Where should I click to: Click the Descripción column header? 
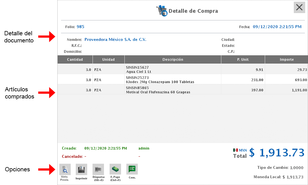(173, 59)
